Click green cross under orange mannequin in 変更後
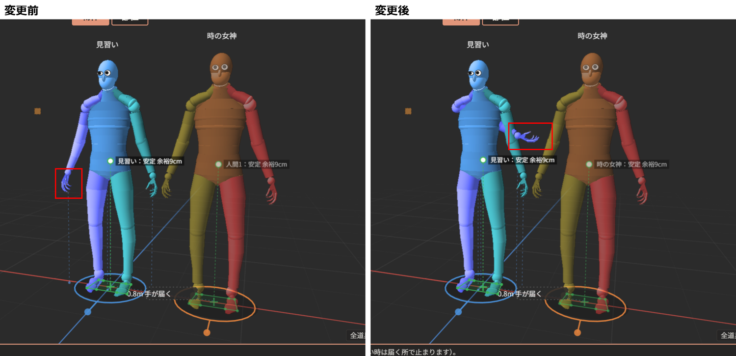The height and width of the screenshot is (356, 736). [x=584, y=301]
